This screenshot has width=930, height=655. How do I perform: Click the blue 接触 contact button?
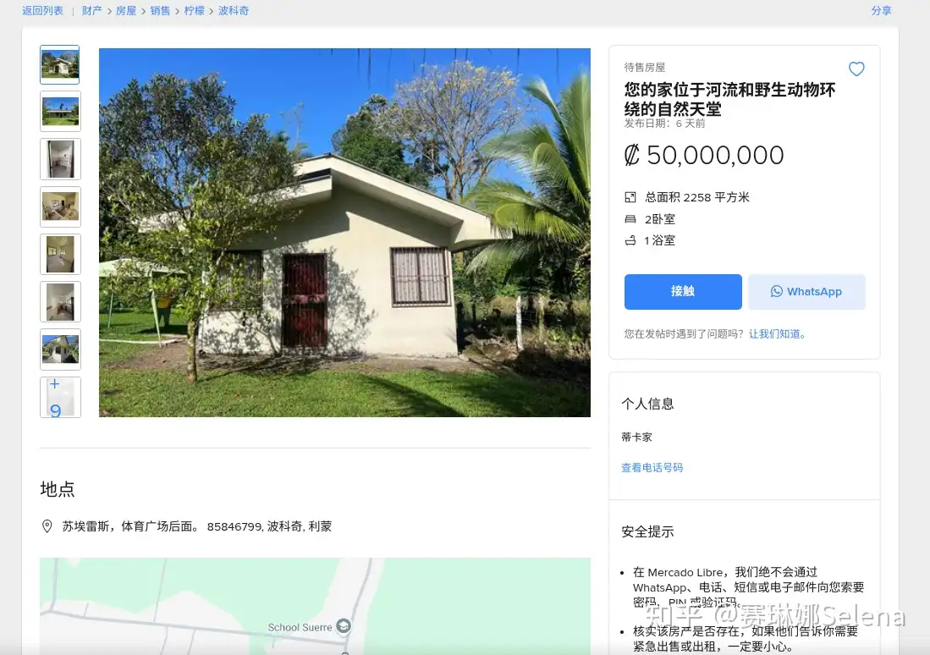683,291
